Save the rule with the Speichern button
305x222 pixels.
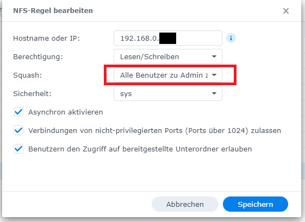coord(256,204)
